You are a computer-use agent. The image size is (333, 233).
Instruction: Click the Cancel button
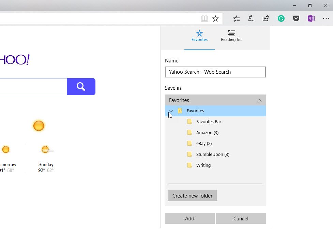coord(241,219)
